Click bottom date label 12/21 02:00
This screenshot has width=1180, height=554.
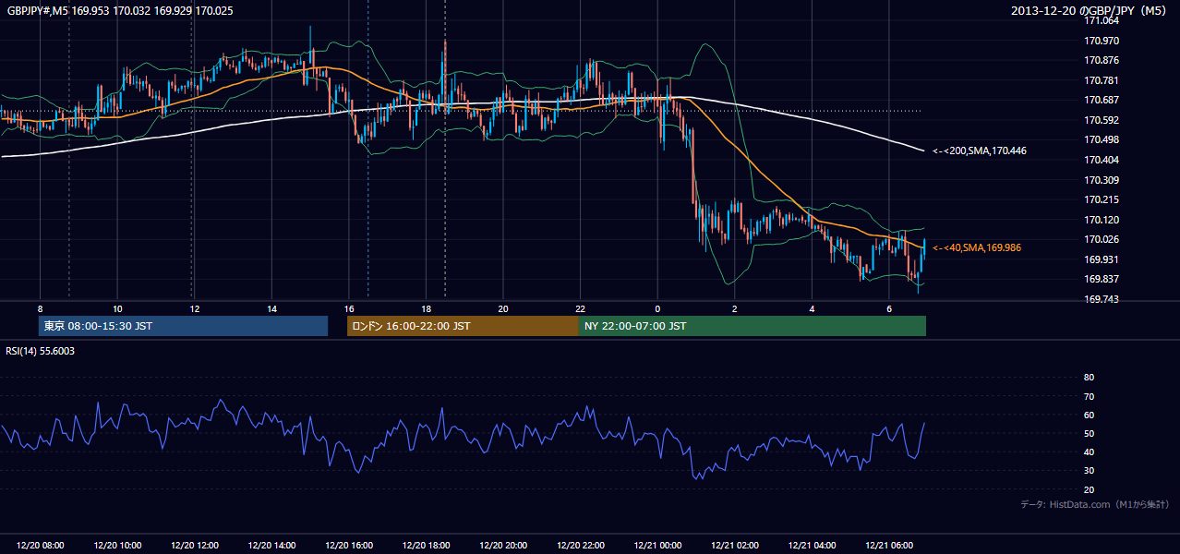click(734, 546)
